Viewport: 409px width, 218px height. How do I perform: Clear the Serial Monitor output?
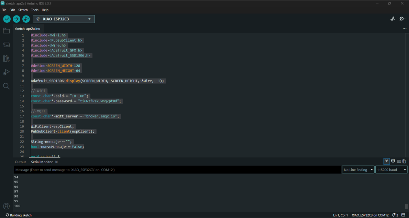(399, 161)
